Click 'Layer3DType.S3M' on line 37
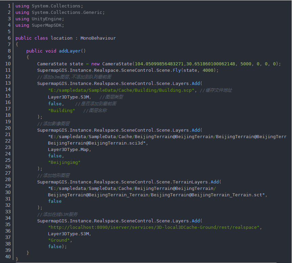292x263 pixels. 68,234
